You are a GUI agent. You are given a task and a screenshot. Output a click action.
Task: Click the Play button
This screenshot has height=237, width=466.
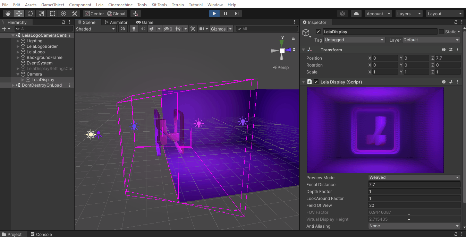[214, 14]
